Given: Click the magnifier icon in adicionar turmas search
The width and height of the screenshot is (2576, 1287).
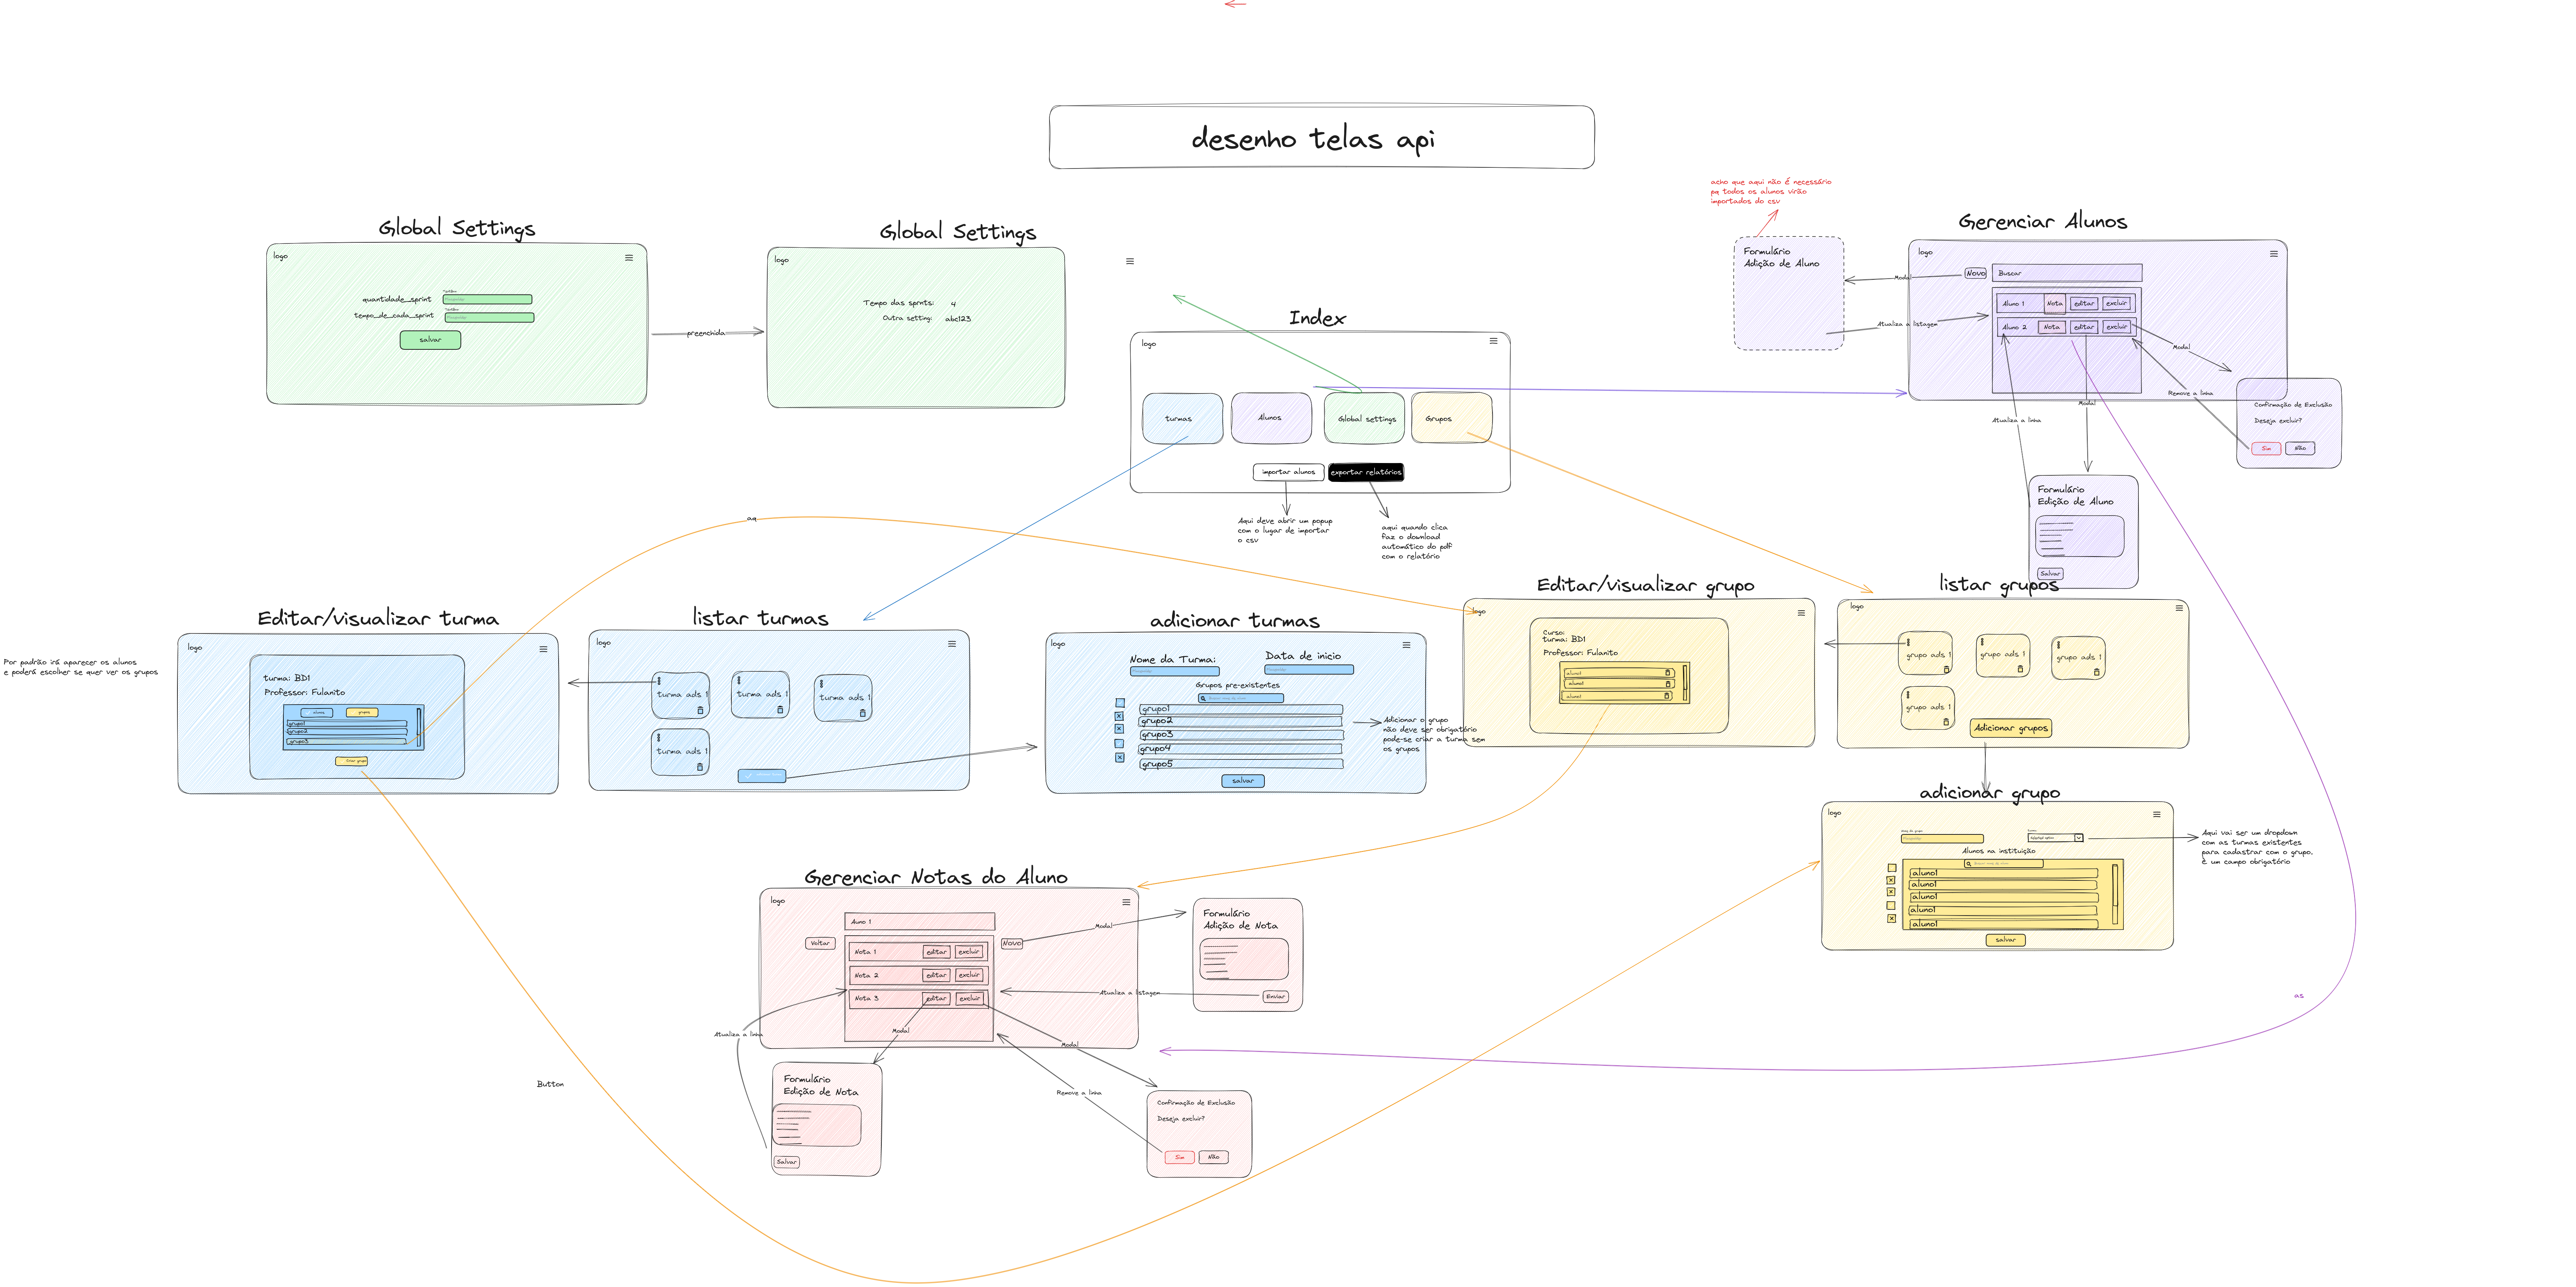Looking at the screenshot, I should 1203,698.
